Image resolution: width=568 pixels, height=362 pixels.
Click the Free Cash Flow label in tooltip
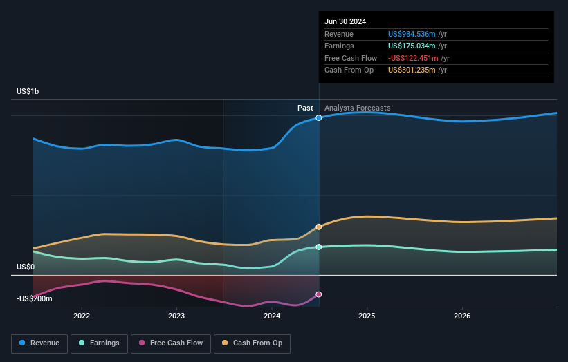point(351,58)
